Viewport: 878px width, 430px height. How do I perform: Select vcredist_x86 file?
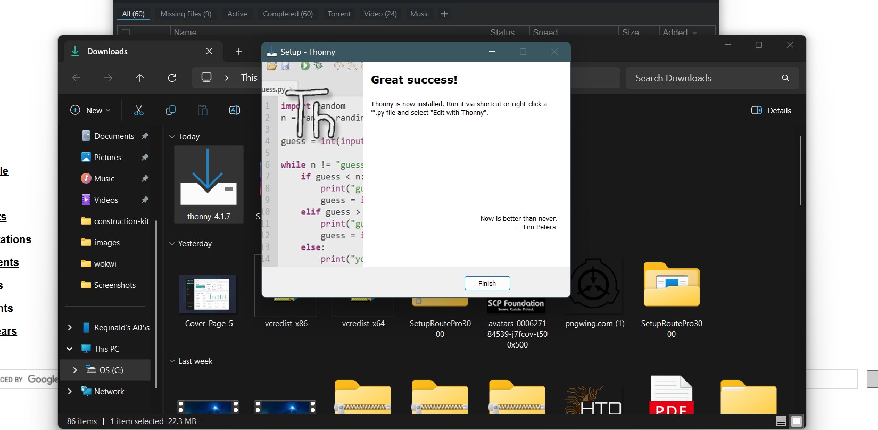tap(286, 314)
